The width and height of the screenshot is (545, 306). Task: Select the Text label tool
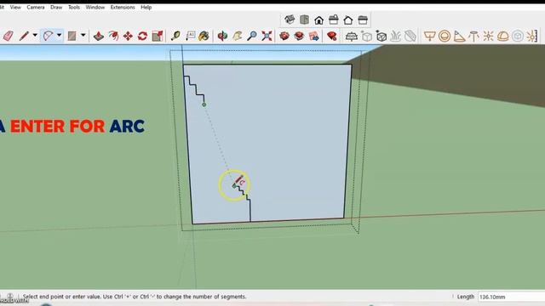[190, 36]
